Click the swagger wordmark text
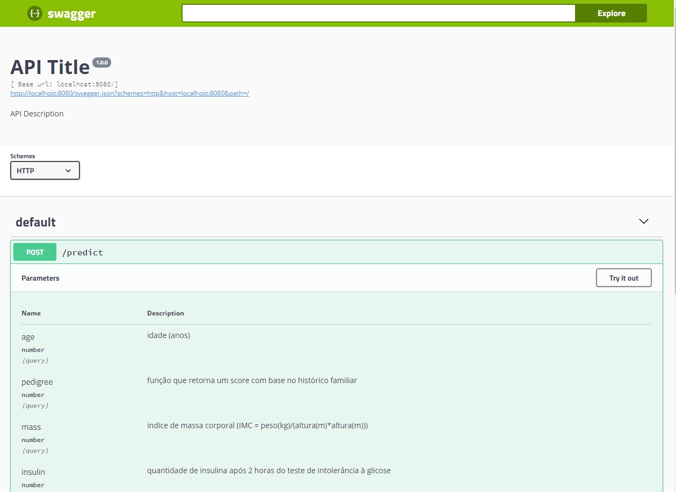676x492 pixels. (x=71, y=14)
